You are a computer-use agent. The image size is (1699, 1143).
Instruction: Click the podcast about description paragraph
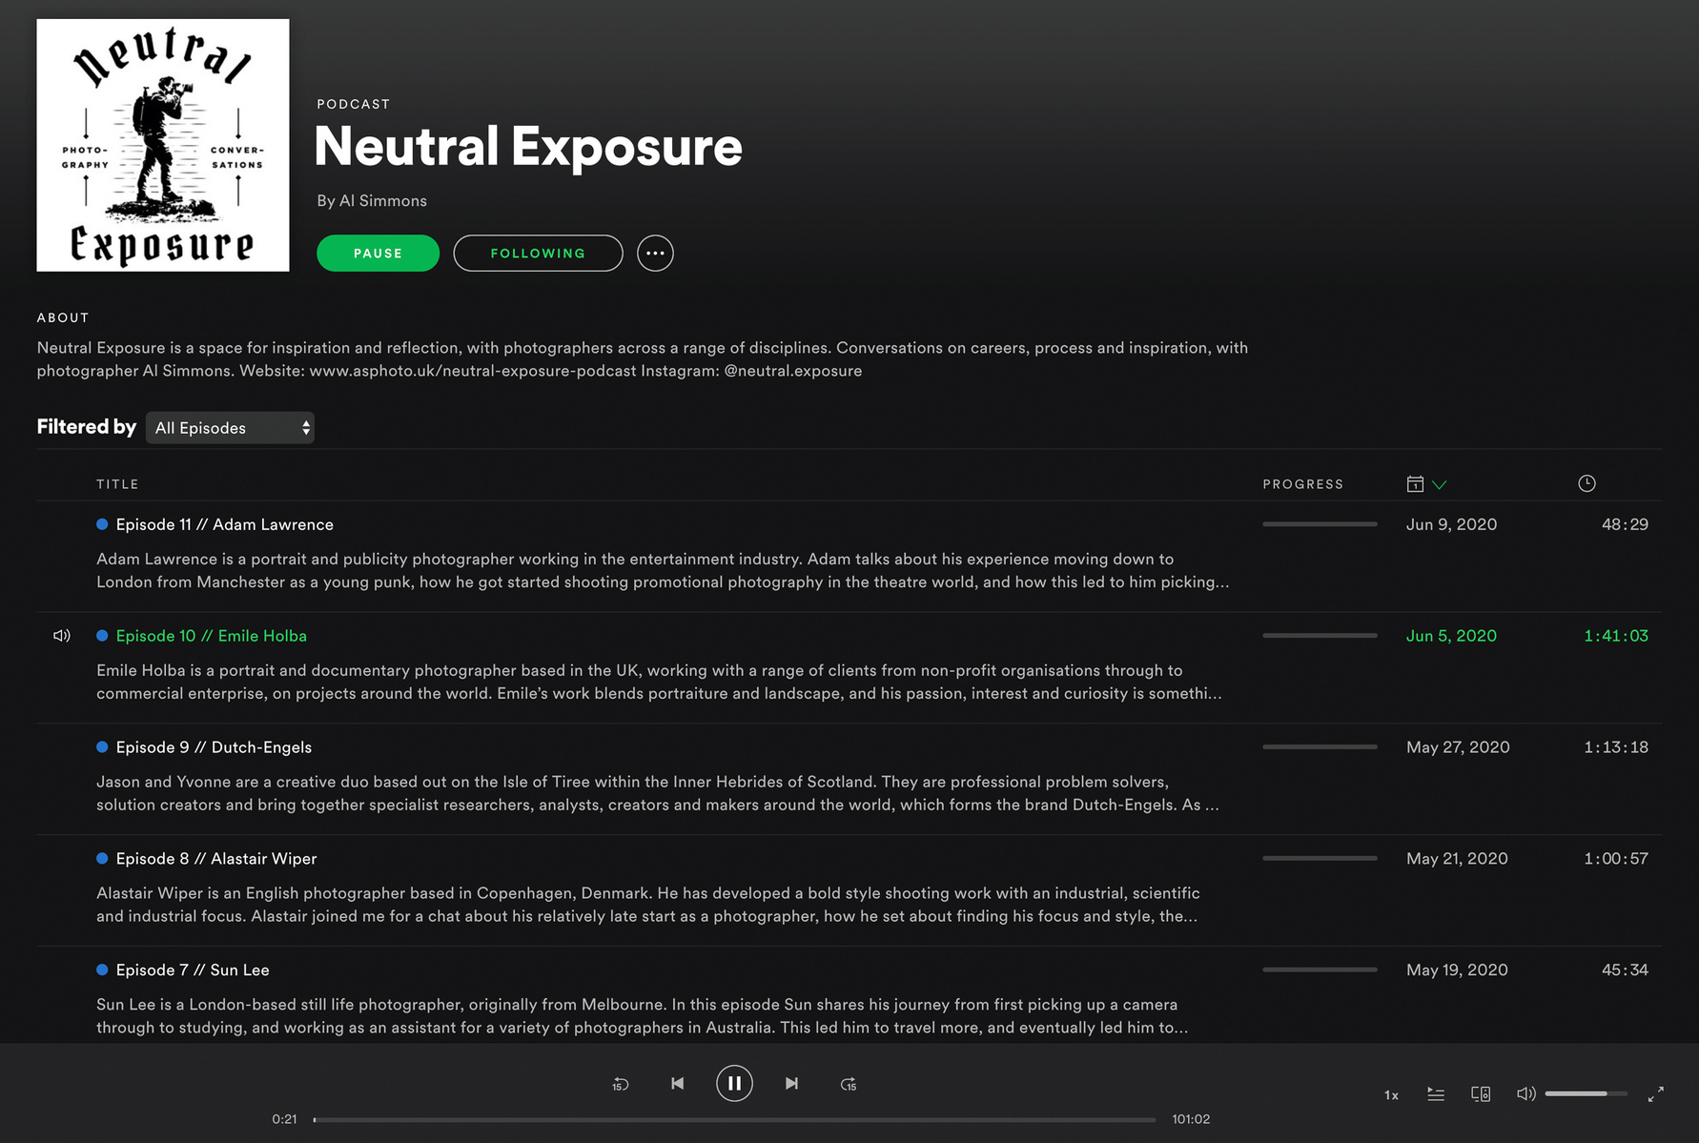[x=643, y=359]
